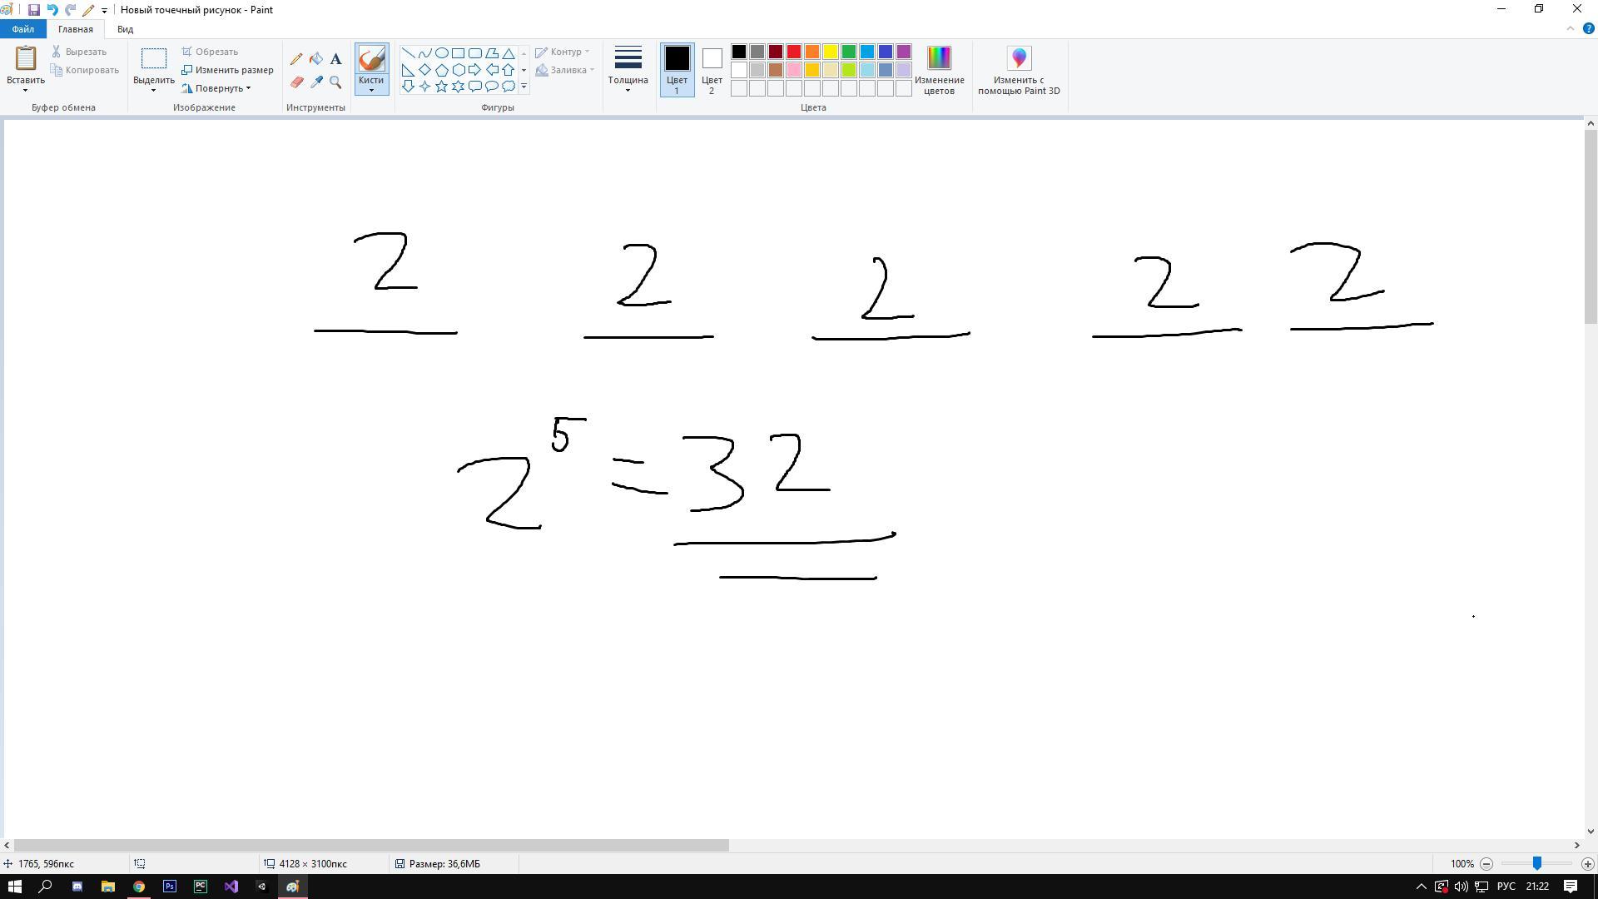Select the Pencil tool
This screenshot has height=899, width=1598.
tap(296, 59)
